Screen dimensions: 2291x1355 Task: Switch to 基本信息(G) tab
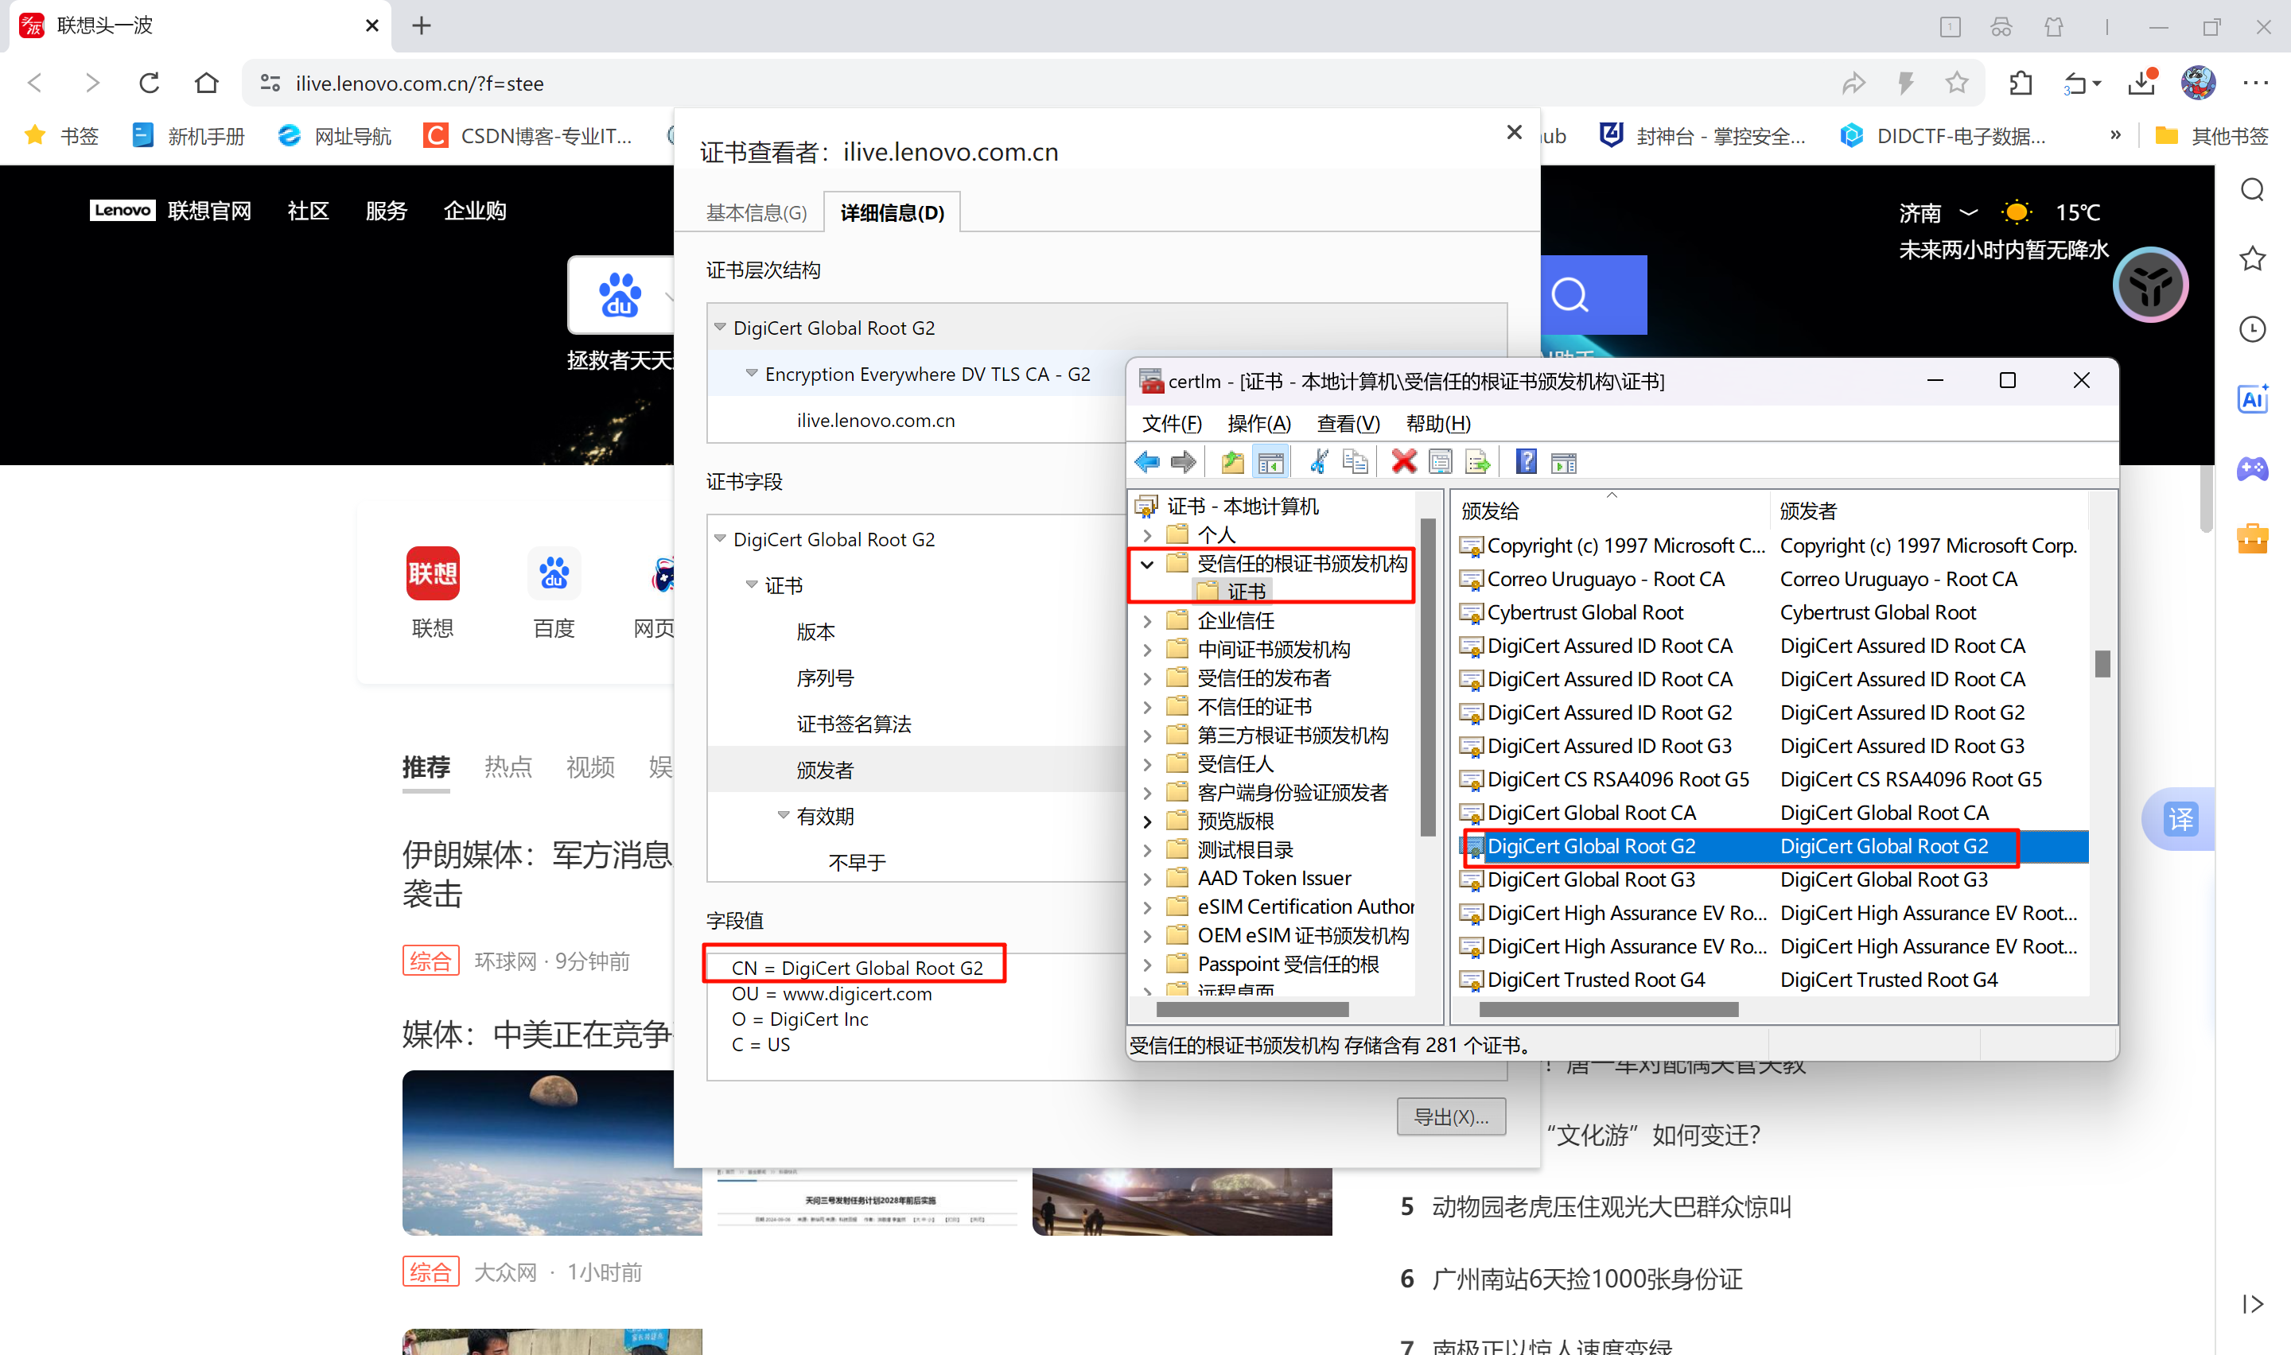point(756,213)
